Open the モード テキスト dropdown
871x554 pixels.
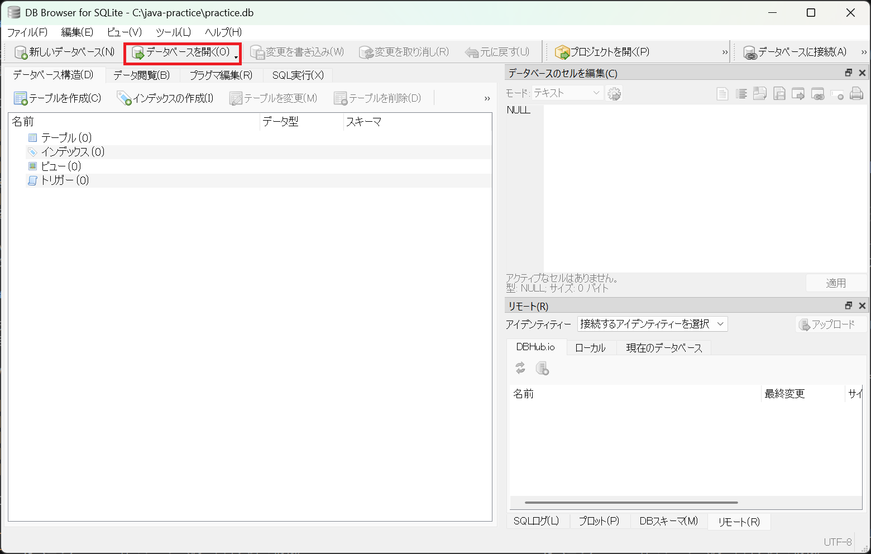(567, 93)
